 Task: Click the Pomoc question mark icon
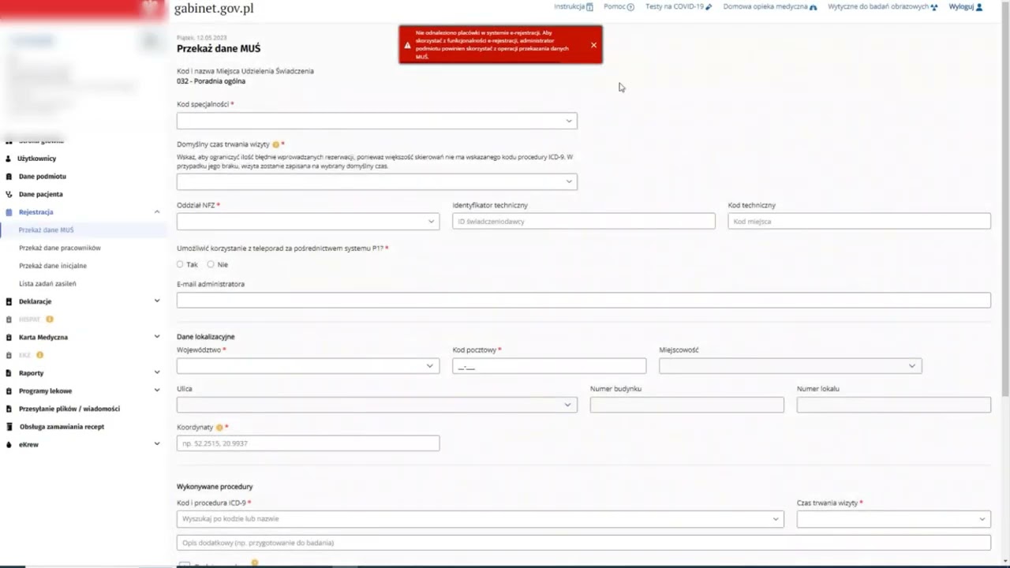[x=630, y=7]
